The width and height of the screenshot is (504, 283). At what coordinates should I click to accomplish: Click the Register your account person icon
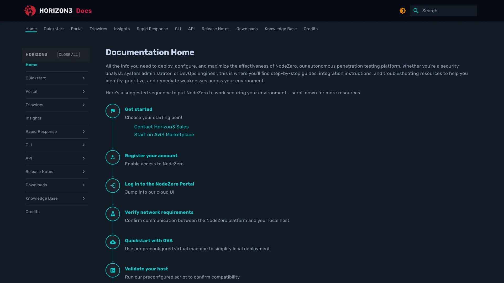point(113,157)
